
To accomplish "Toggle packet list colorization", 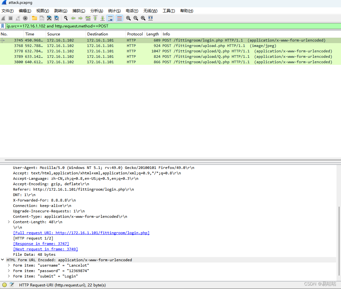I will pyautogui.click(x=119, y=18).
